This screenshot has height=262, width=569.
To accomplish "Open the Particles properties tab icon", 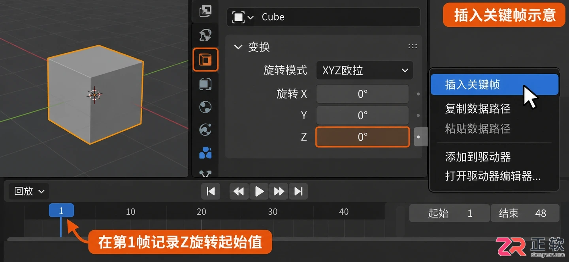I will [205, 107].
